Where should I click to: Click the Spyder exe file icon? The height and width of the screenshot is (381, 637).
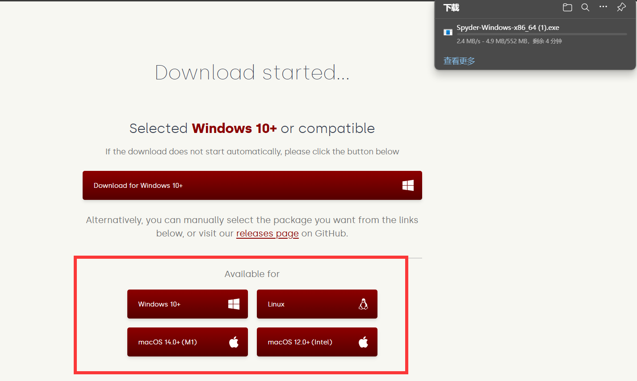[x=448, y=32]
